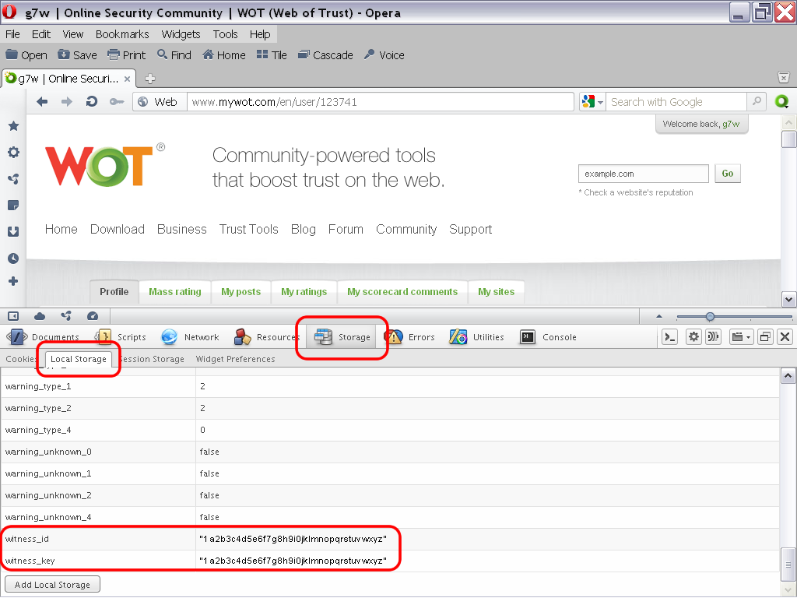Image resolution: width=797 pixels, height=598 pixels.
Task: Open the File menu
Action: tap(12, 34)
